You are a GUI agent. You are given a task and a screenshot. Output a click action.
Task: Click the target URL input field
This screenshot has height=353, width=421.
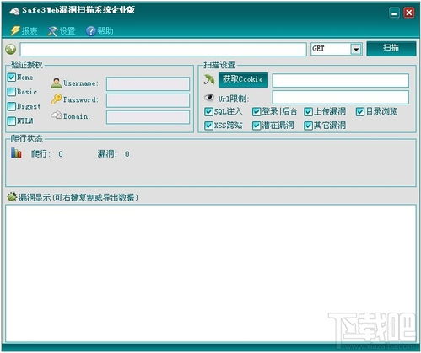[x=163, y=50]
